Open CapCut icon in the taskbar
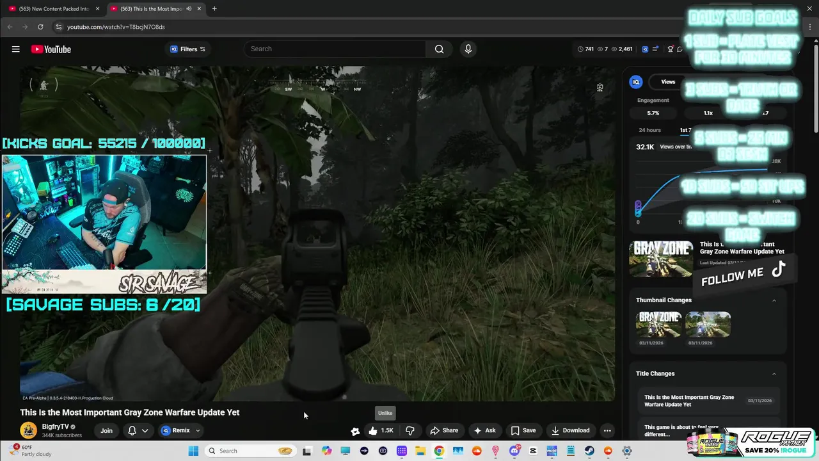819x461 pixels. click(533, 451)
